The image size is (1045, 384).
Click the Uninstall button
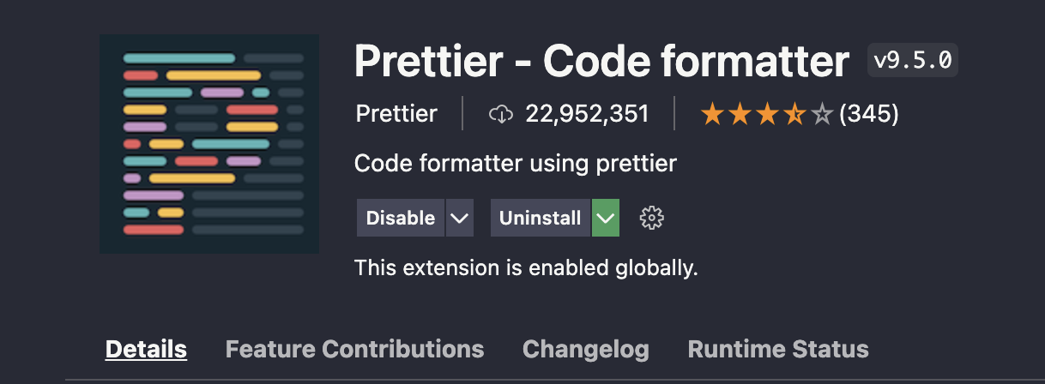pos(541,218)
